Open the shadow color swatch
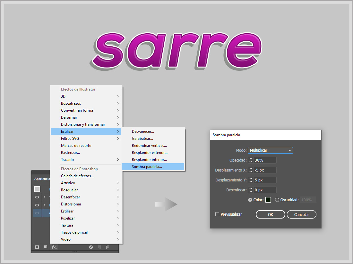 click(268, 200)
